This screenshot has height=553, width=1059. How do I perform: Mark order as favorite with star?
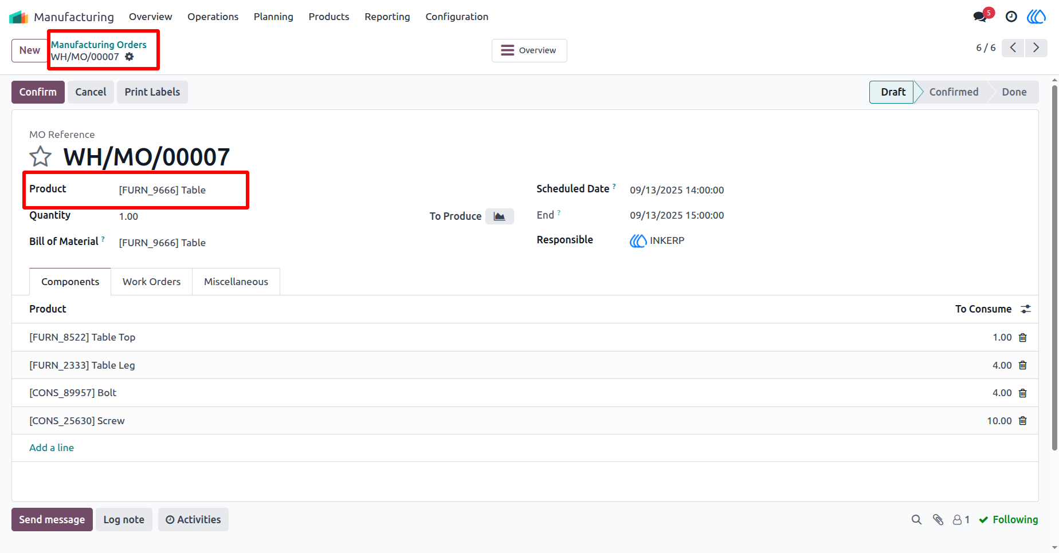[41, 156]
